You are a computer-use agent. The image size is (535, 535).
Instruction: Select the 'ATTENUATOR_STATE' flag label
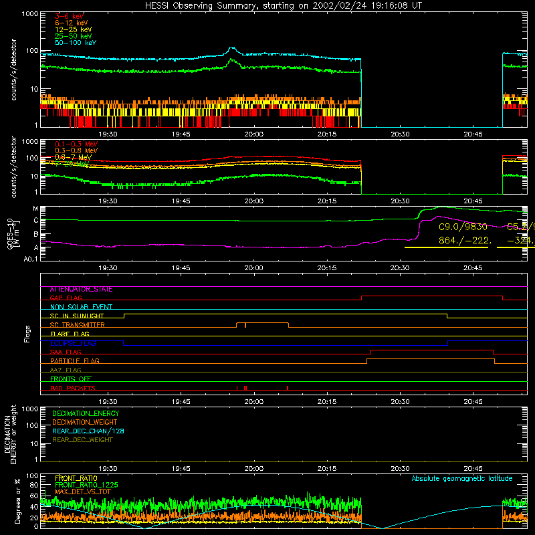pos(81,290)
